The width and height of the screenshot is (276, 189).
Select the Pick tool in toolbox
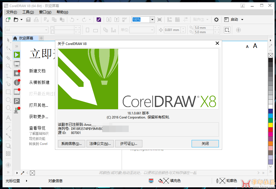(x=8, y=40)
